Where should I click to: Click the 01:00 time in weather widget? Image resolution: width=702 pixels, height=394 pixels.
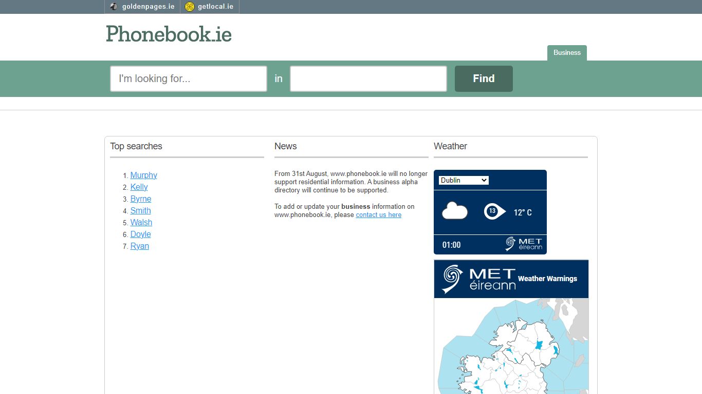(451, 245)
